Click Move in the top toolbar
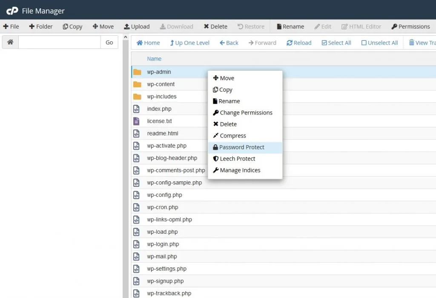 103,26
